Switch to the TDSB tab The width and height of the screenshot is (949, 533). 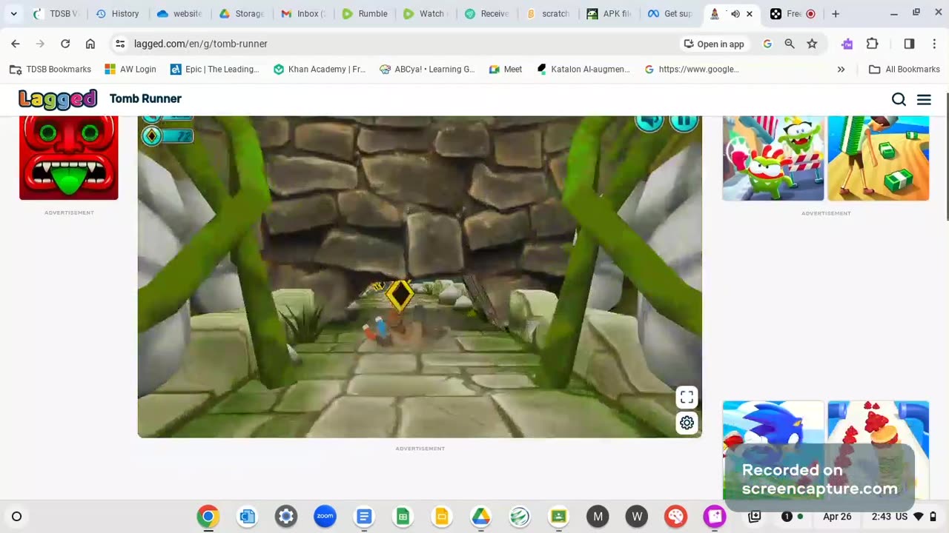(56, 13)
